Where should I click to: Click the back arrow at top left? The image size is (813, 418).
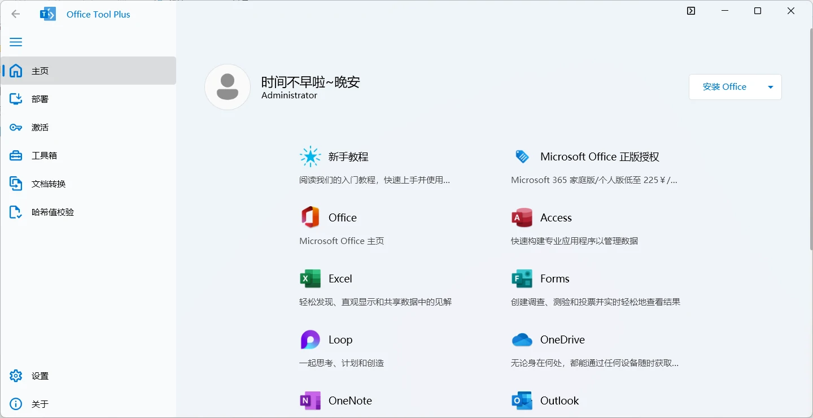pos(15,14)
